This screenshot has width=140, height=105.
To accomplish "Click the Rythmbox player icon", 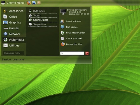I will pos(30,11).
